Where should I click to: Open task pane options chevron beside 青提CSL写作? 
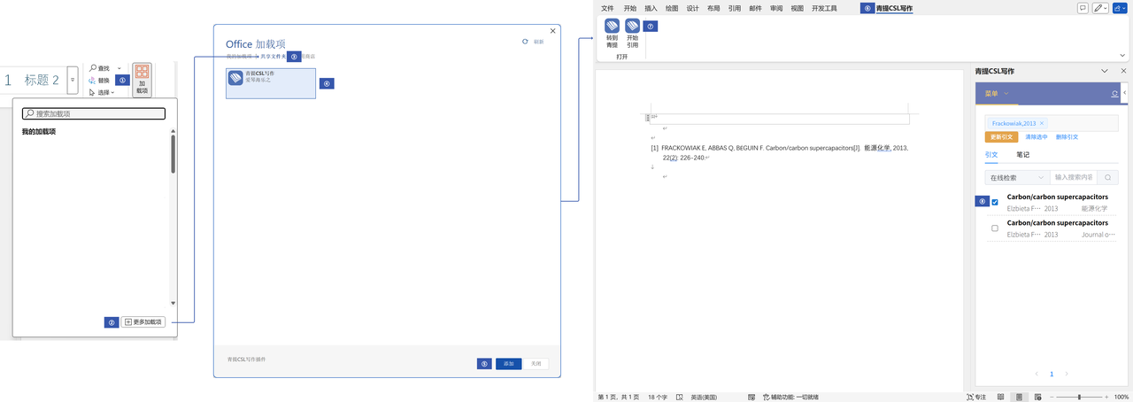[x=1105, y=71]
